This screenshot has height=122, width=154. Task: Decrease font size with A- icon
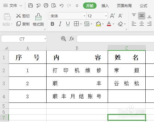pyautogui.click(x=120, y=16)
